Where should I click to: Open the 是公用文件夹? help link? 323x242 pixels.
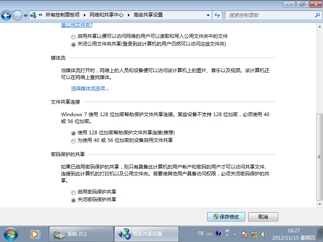pos(77,25)
